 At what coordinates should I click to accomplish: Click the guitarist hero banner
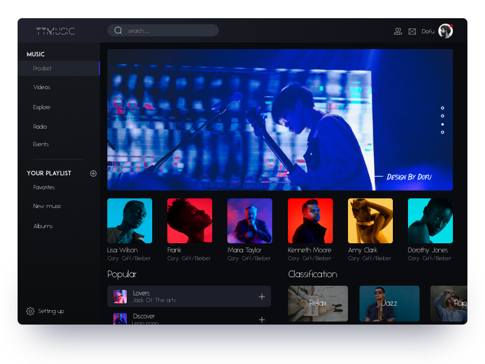click(280, 120)
